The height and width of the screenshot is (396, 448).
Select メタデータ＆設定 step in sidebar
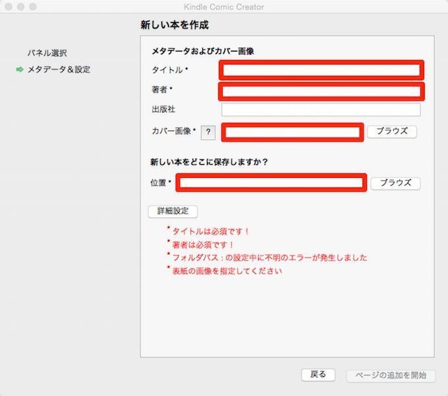point(59,69)
